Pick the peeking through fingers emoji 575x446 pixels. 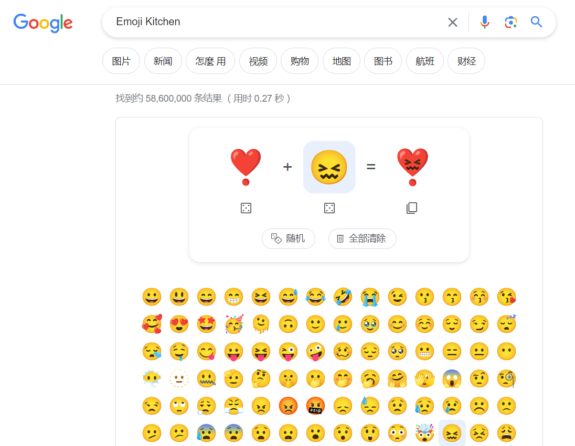424,378
